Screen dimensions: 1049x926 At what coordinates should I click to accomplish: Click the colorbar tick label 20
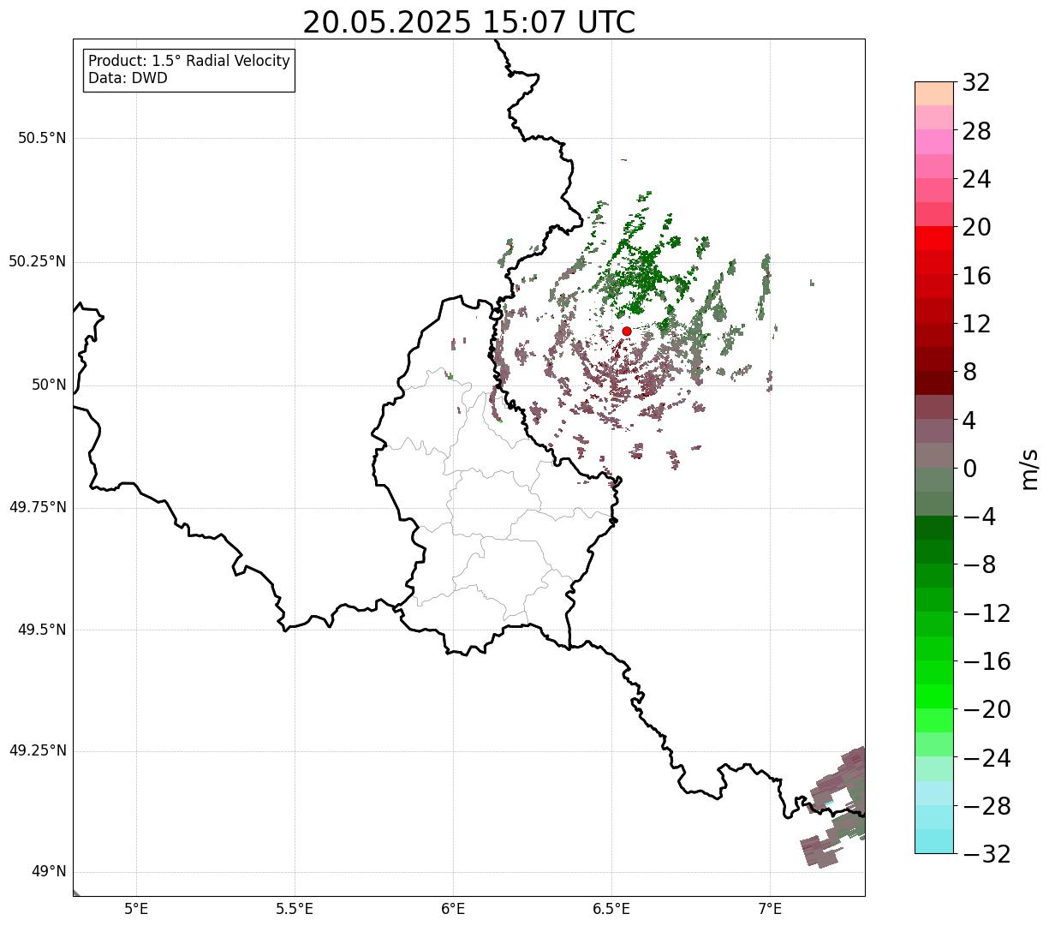pos(976,227)
